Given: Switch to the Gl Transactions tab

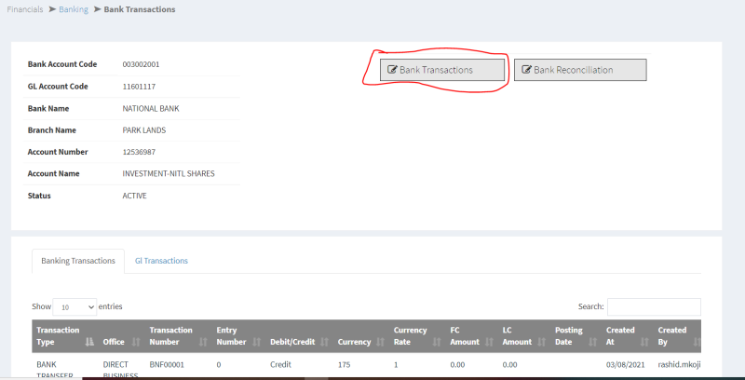Looking at the screenshot, I should pos(161,261).
